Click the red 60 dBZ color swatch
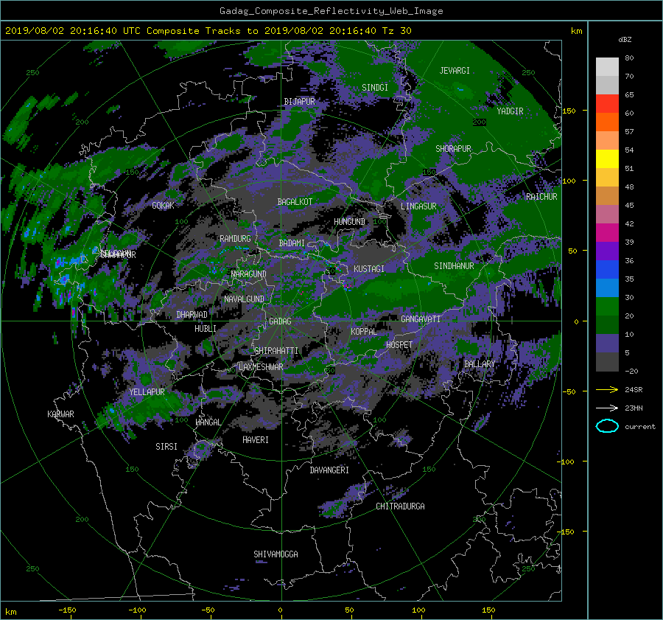This screenshot has height=620, width=663. pos(607,104)
